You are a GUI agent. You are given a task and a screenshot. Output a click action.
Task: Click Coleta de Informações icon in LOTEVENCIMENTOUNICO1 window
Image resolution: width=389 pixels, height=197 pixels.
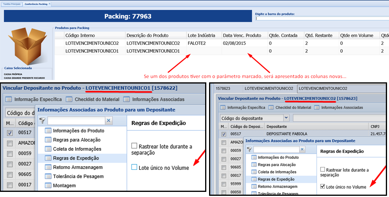pyautogui.click(x=48, y=149)
